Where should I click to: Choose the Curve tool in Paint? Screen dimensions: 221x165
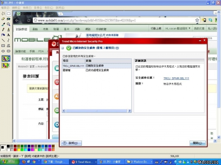8,40
